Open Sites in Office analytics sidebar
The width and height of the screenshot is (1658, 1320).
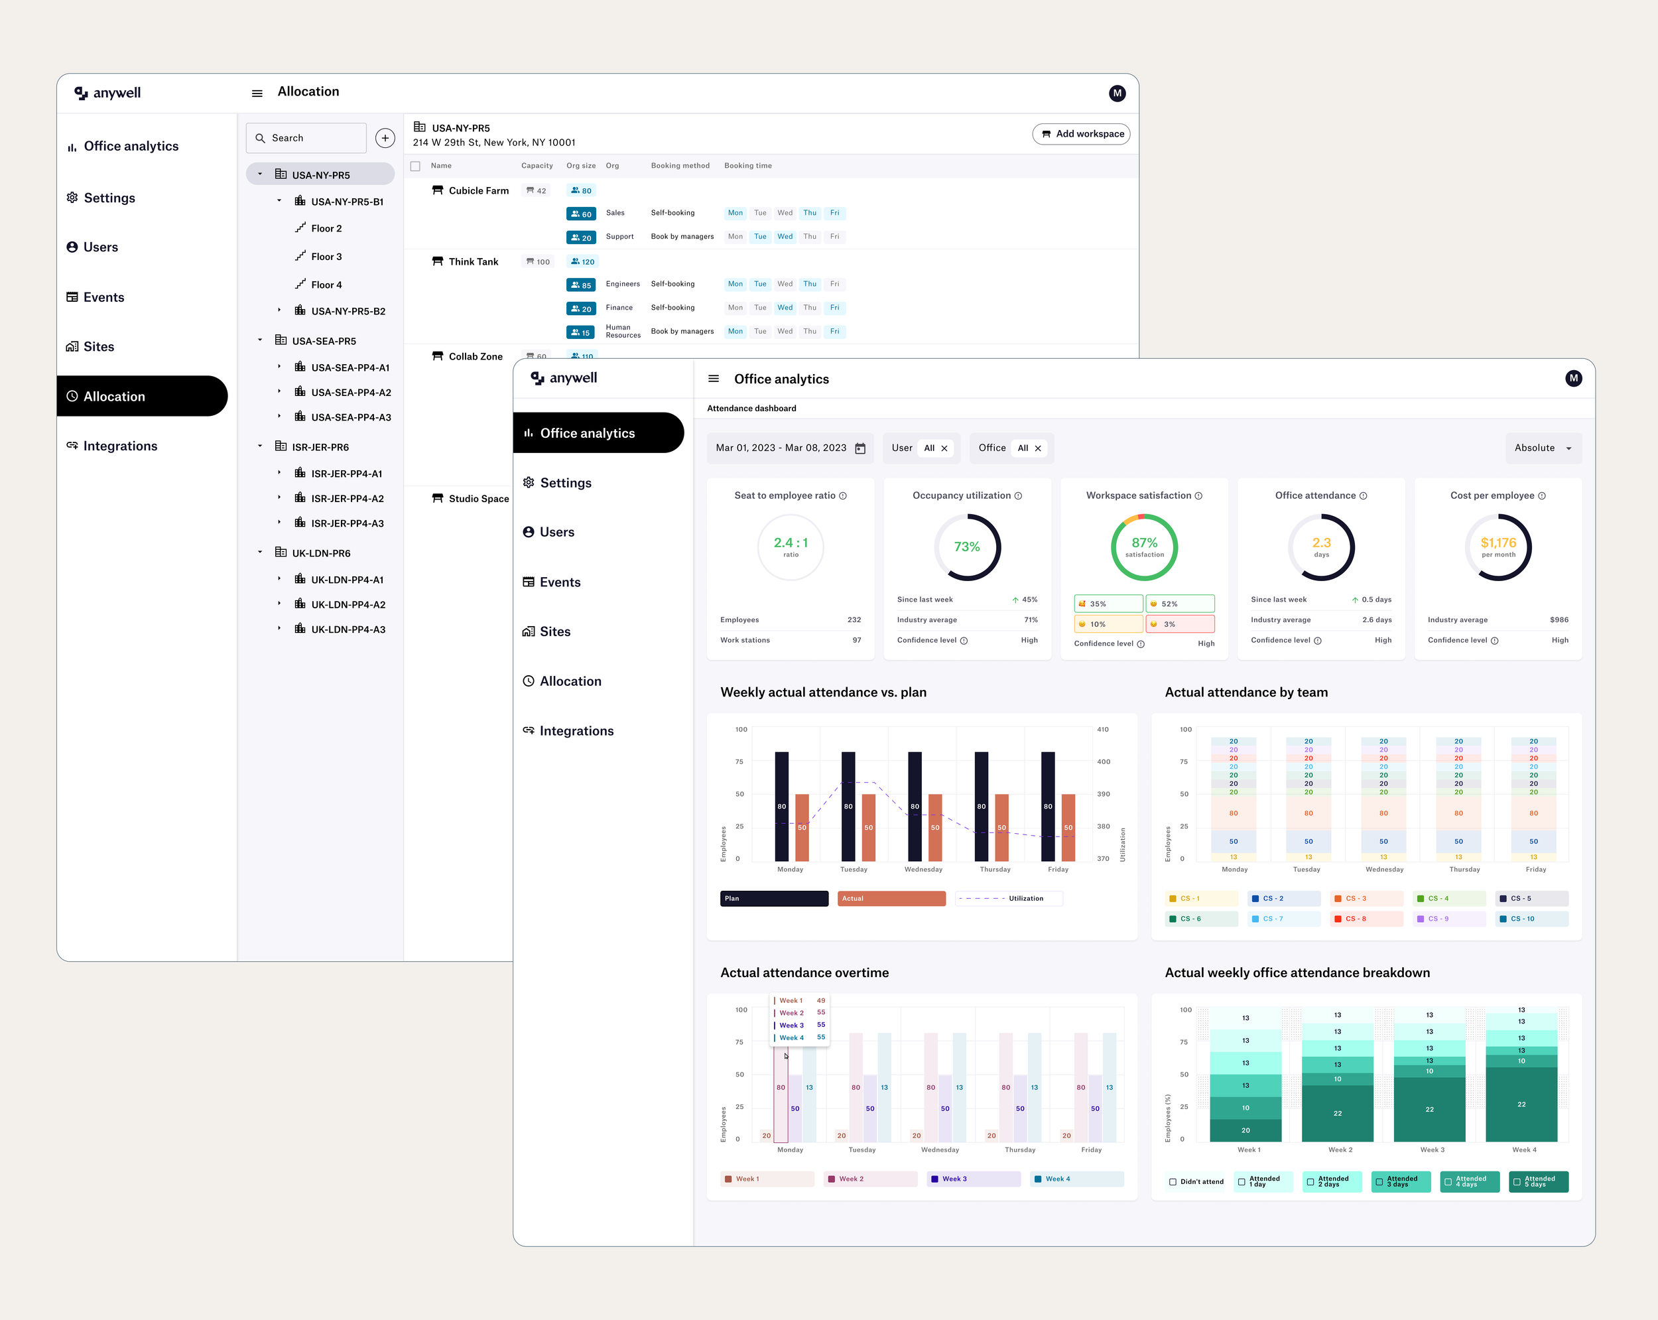pyautogui.click(x=546, y=631)
